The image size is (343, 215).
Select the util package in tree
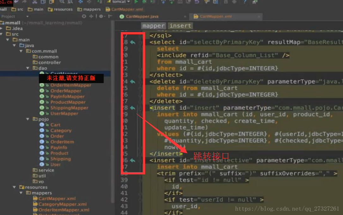coord(39,176)
